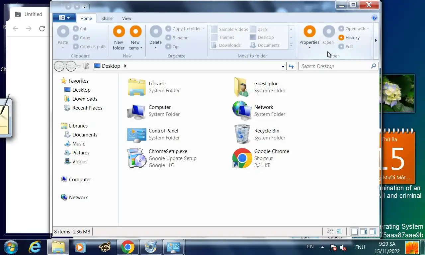Viewport: 425px width, 255px height.
Task: Click the History button in the Open group
Action: [x=349, y=38]
